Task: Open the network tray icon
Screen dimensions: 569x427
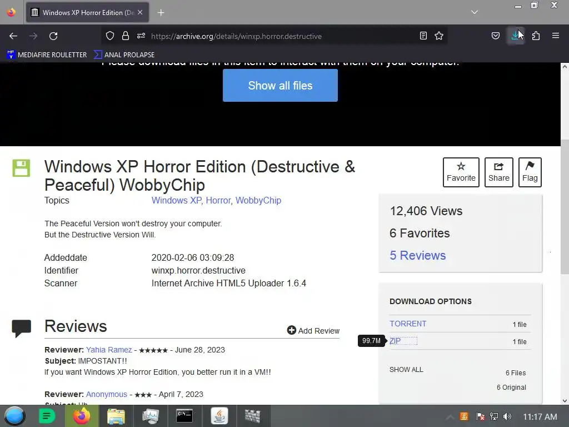Action: 494,416
